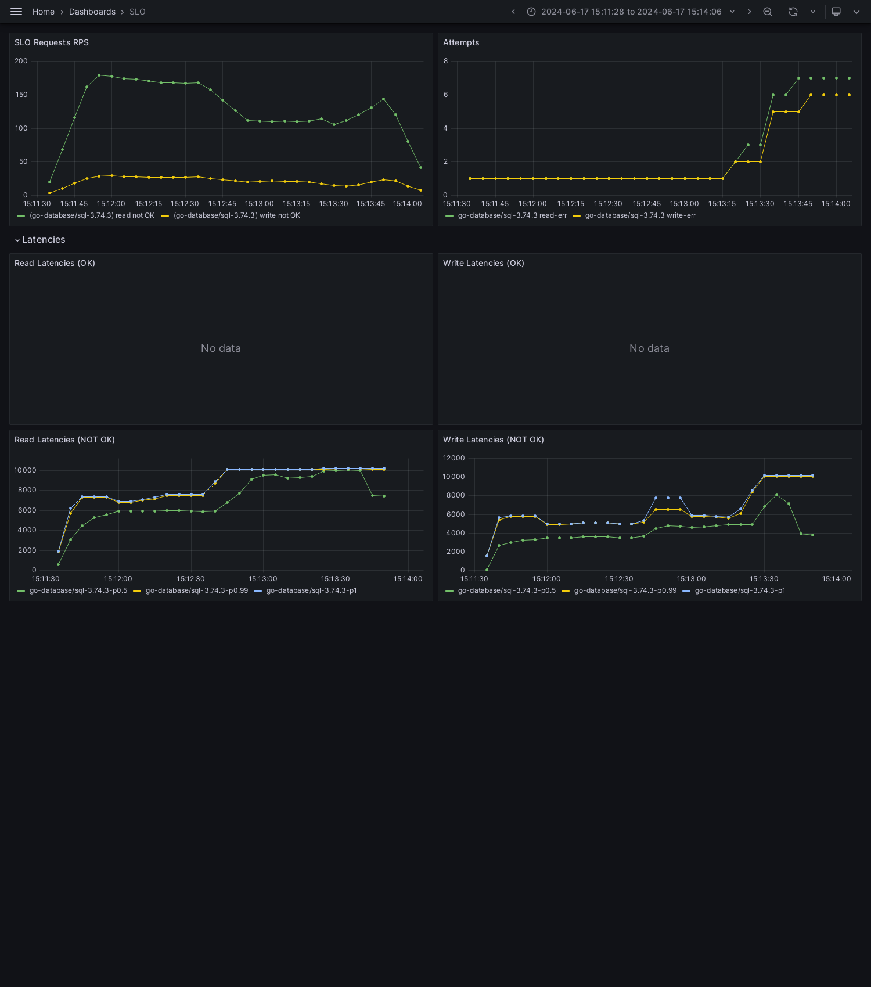Expand time range chevron dropdown

click(732, 12)
